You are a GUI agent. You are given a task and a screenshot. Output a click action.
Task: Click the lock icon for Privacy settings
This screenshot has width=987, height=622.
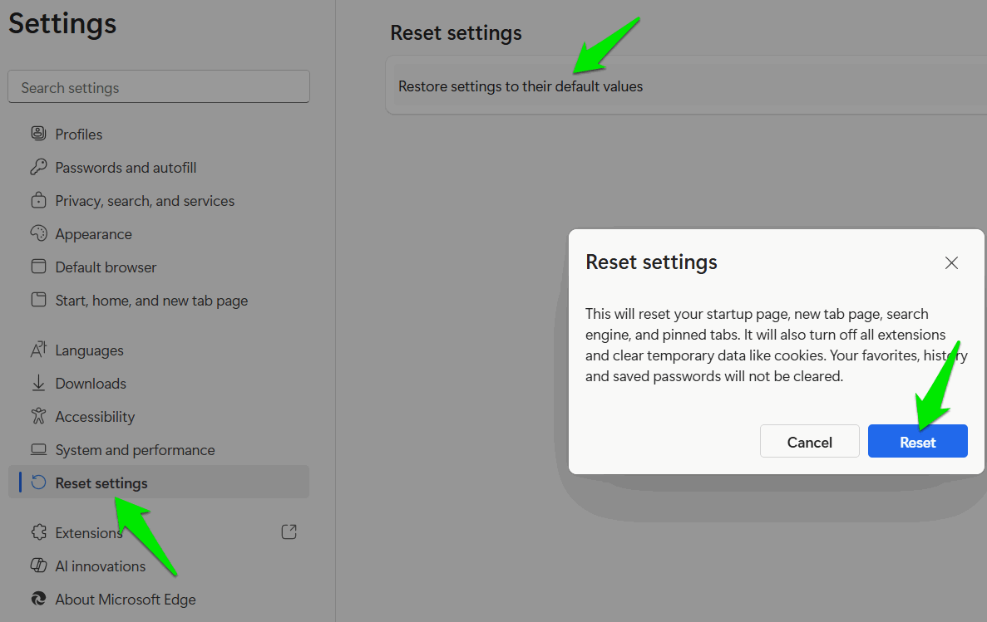[38, 200]
